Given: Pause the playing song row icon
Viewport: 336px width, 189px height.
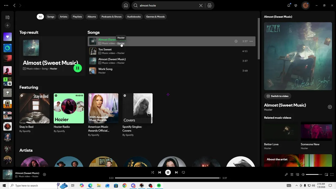Looking at the screenshot, I should [x=93, y=41].
